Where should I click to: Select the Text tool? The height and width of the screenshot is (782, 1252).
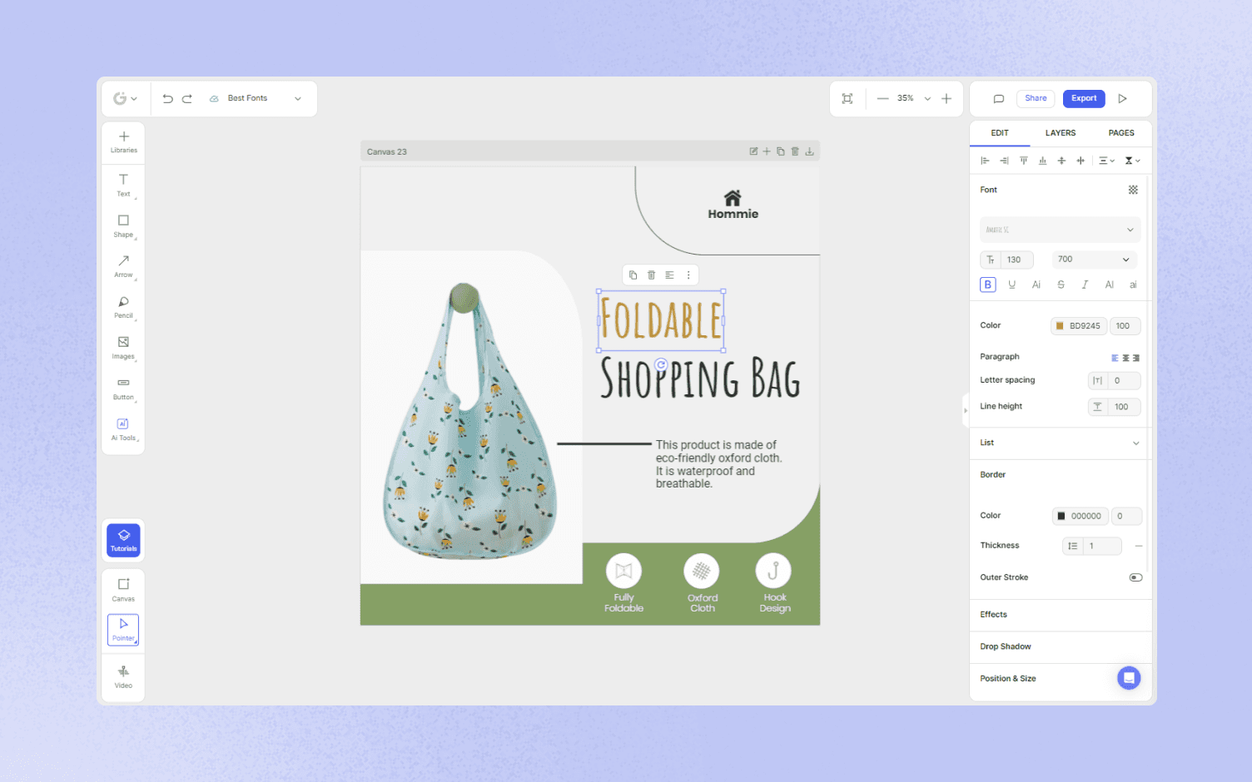click(x=123, y=185)
